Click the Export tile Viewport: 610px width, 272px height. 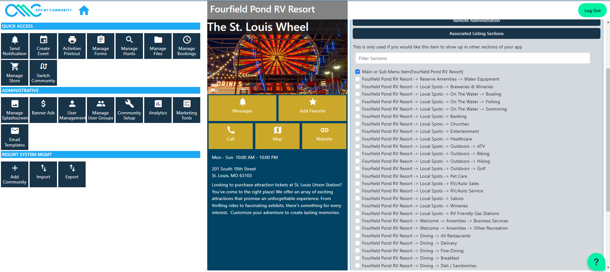(72, 174)
